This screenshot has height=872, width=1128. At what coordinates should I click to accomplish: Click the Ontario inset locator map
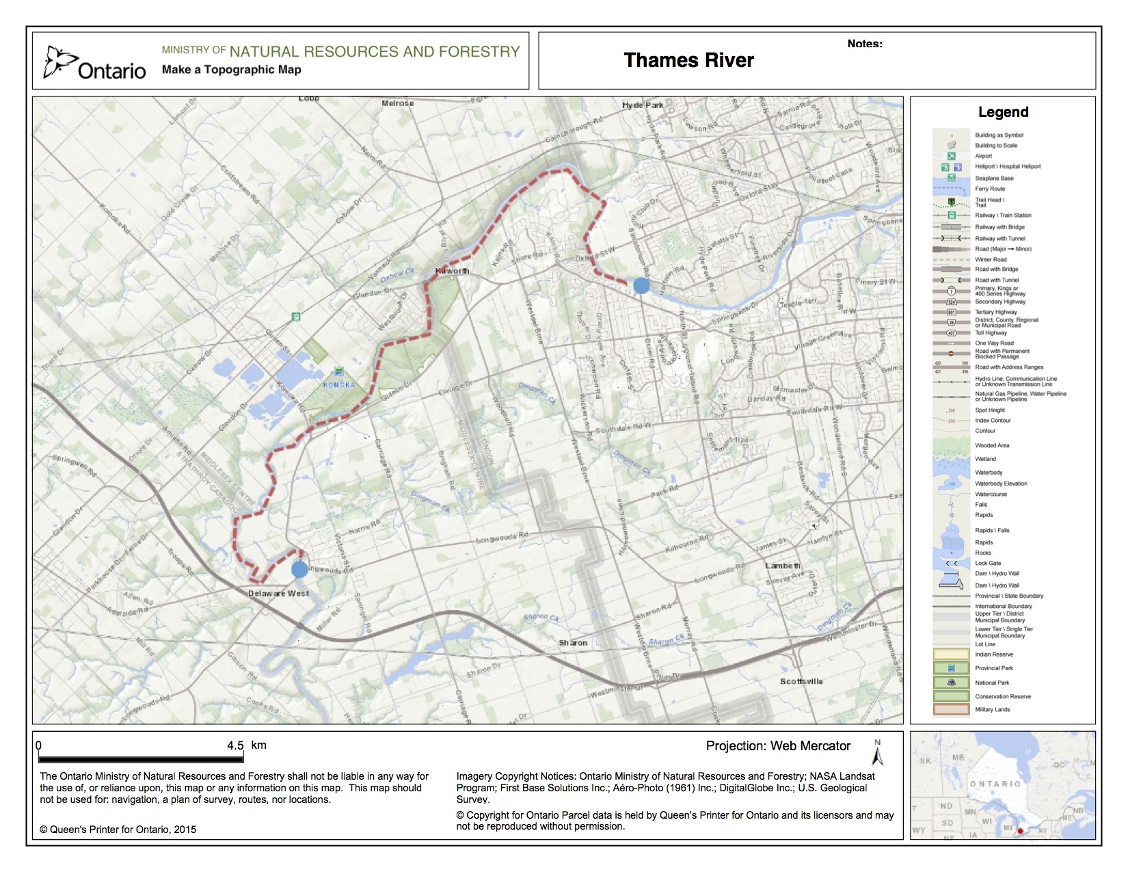click(1002, 785)
